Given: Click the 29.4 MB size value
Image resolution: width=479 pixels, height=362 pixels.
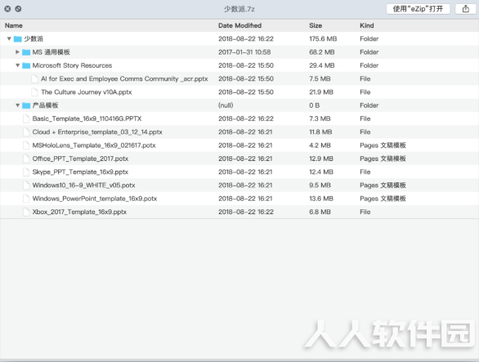Looking at the screenshot, I should coord(322,65).
